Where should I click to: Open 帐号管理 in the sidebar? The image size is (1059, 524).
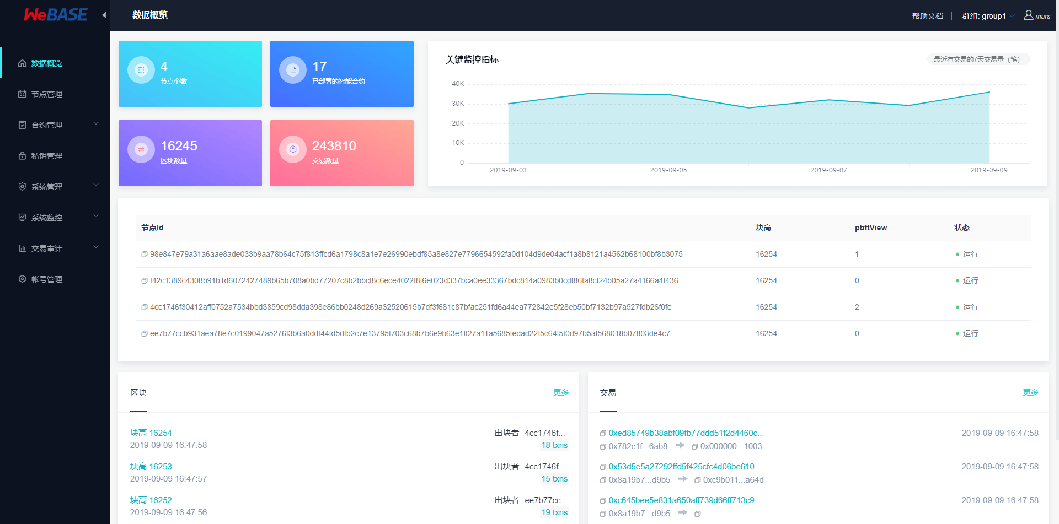pos(55,279)
